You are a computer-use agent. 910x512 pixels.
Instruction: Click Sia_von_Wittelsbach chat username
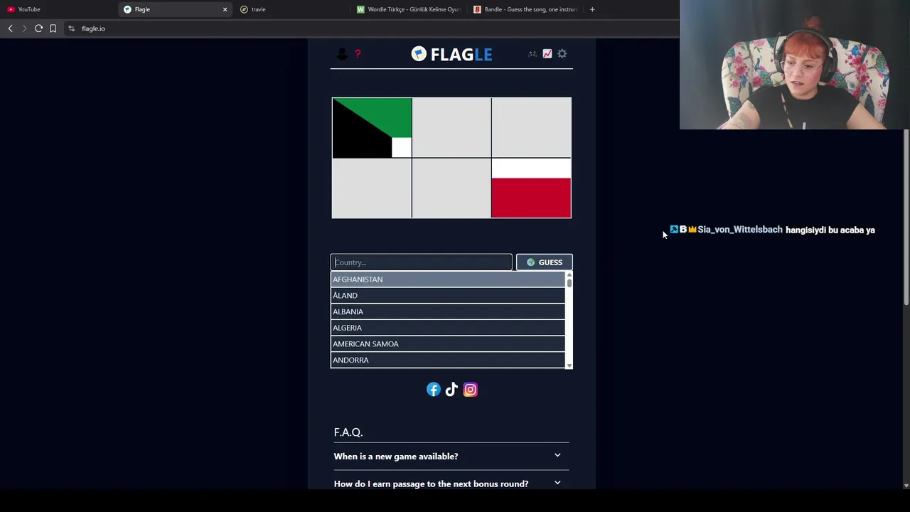tap(740, 230)
